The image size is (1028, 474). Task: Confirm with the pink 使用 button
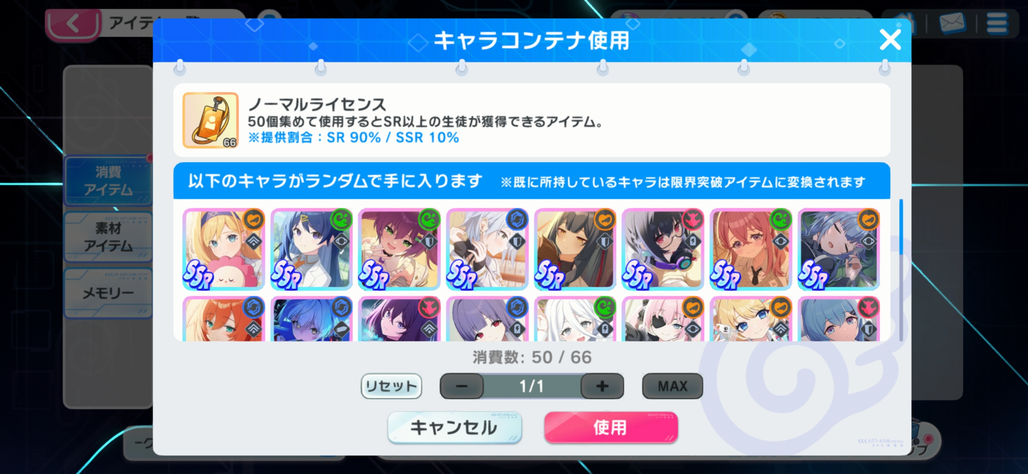[x=611, y=427]
